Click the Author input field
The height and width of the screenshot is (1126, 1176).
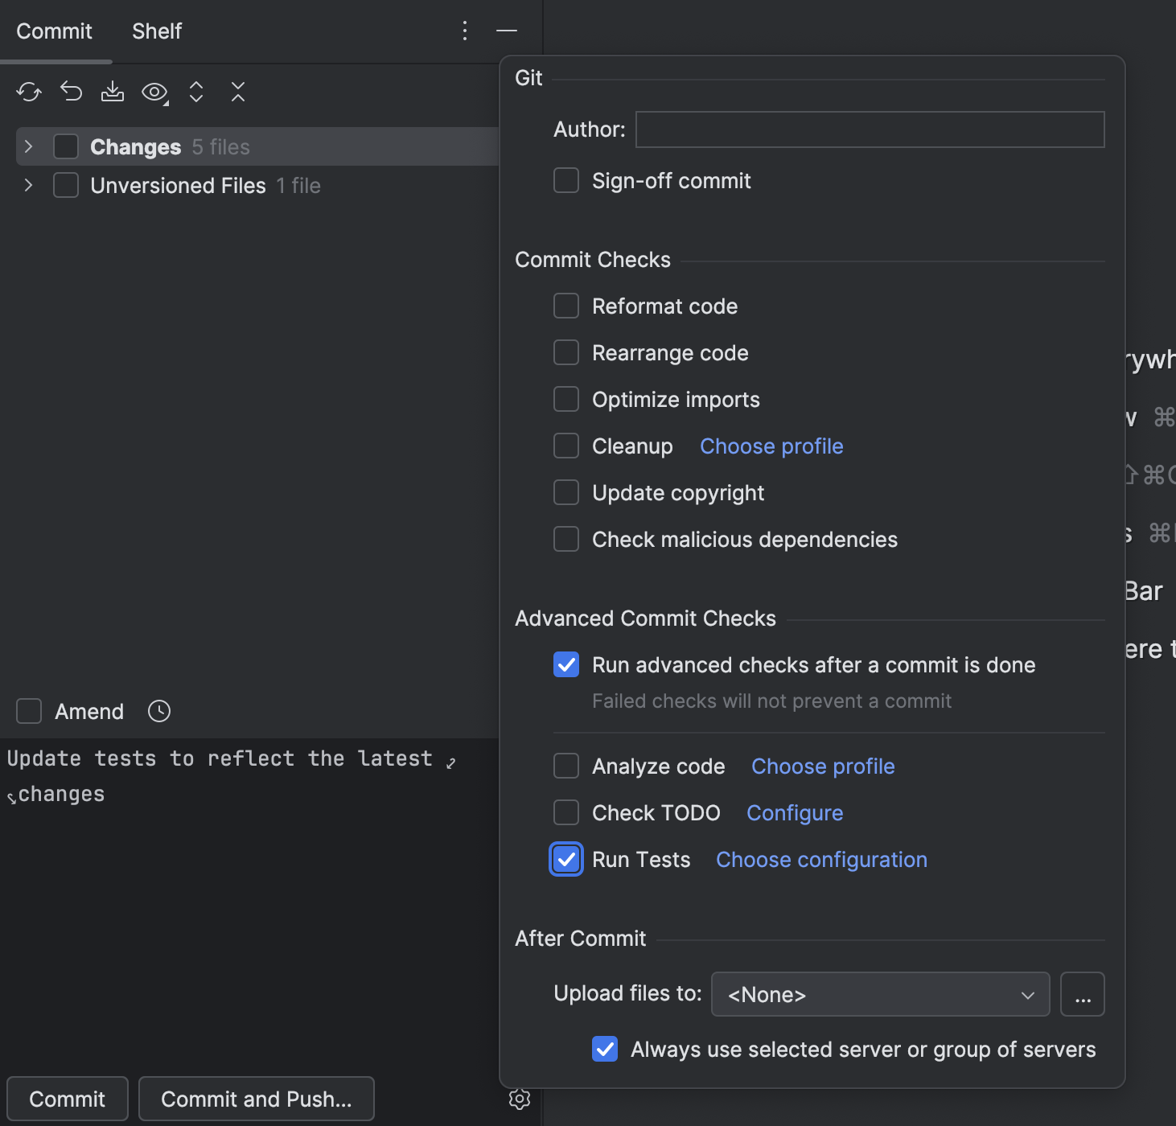[x=869, y=129]
